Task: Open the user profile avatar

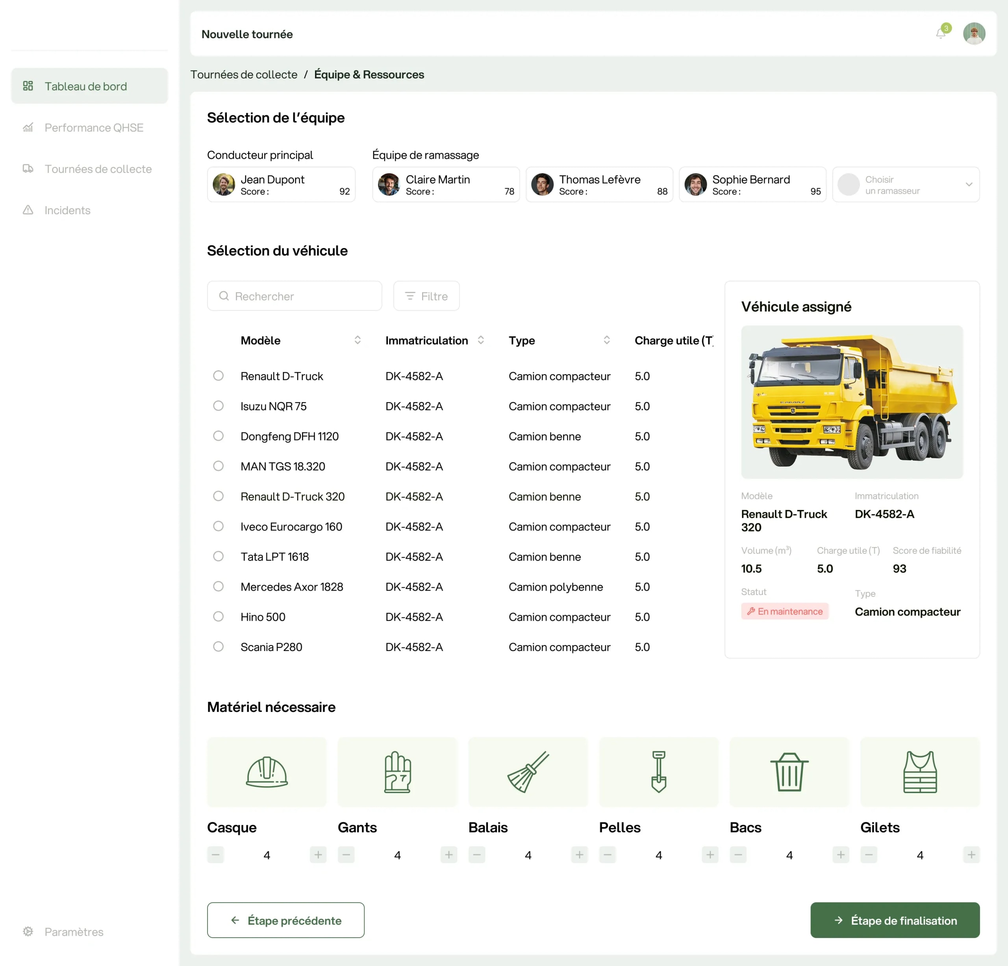Action: (x=974, y=33)
